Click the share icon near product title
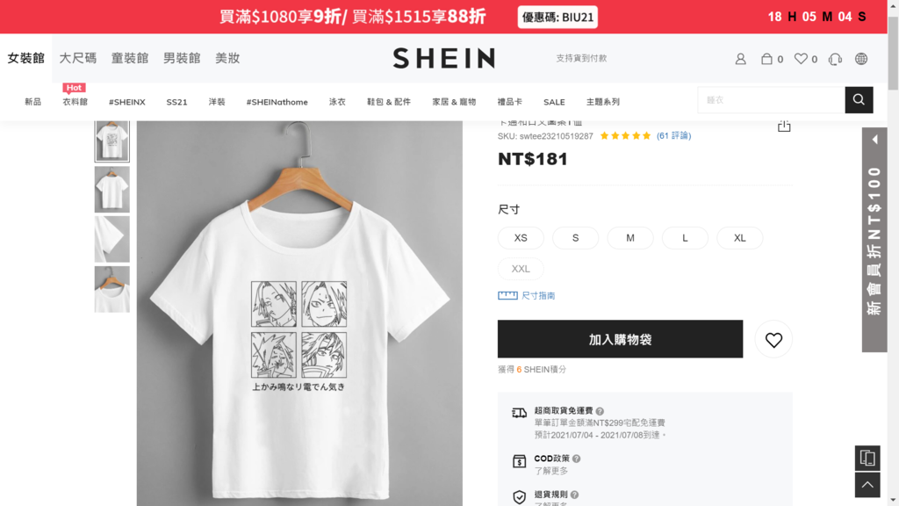This screenshot has height=506, width=899. 784,126
